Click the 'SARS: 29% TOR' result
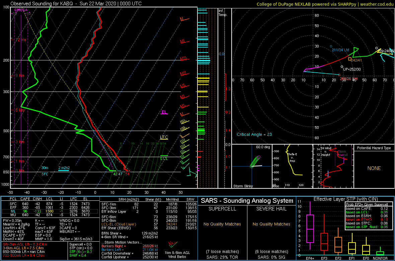395x261 pixels. click(x=222, y=257)
